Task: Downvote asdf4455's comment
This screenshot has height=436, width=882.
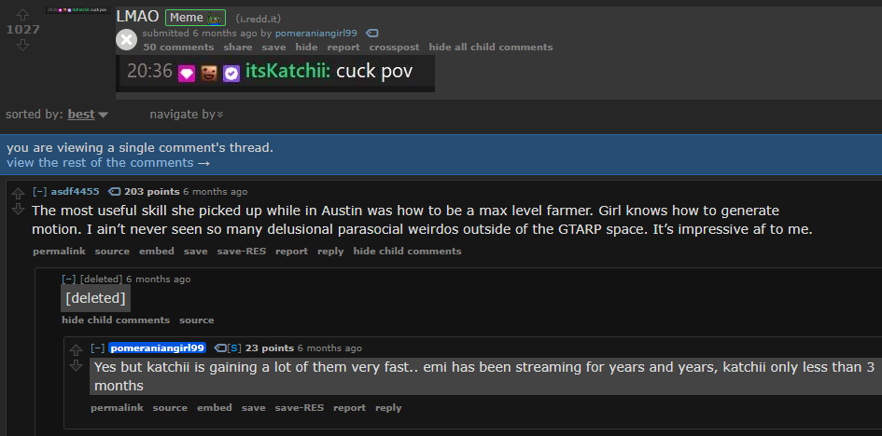Action: (19, 209)
